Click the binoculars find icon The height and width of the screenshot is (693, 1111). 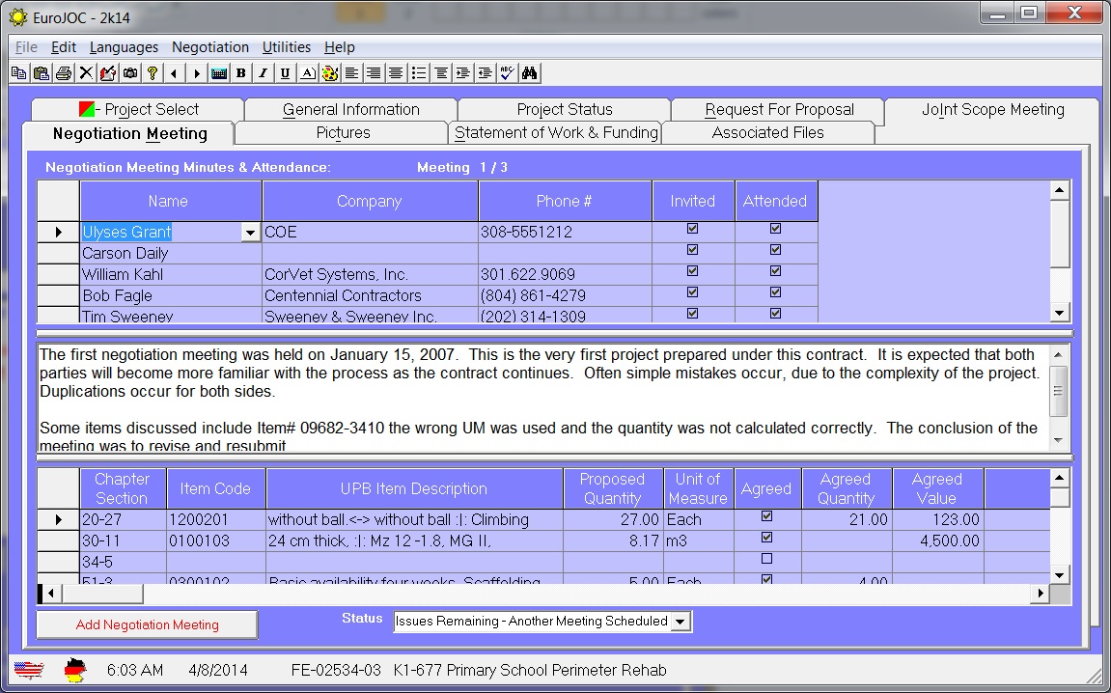point(530,73)
